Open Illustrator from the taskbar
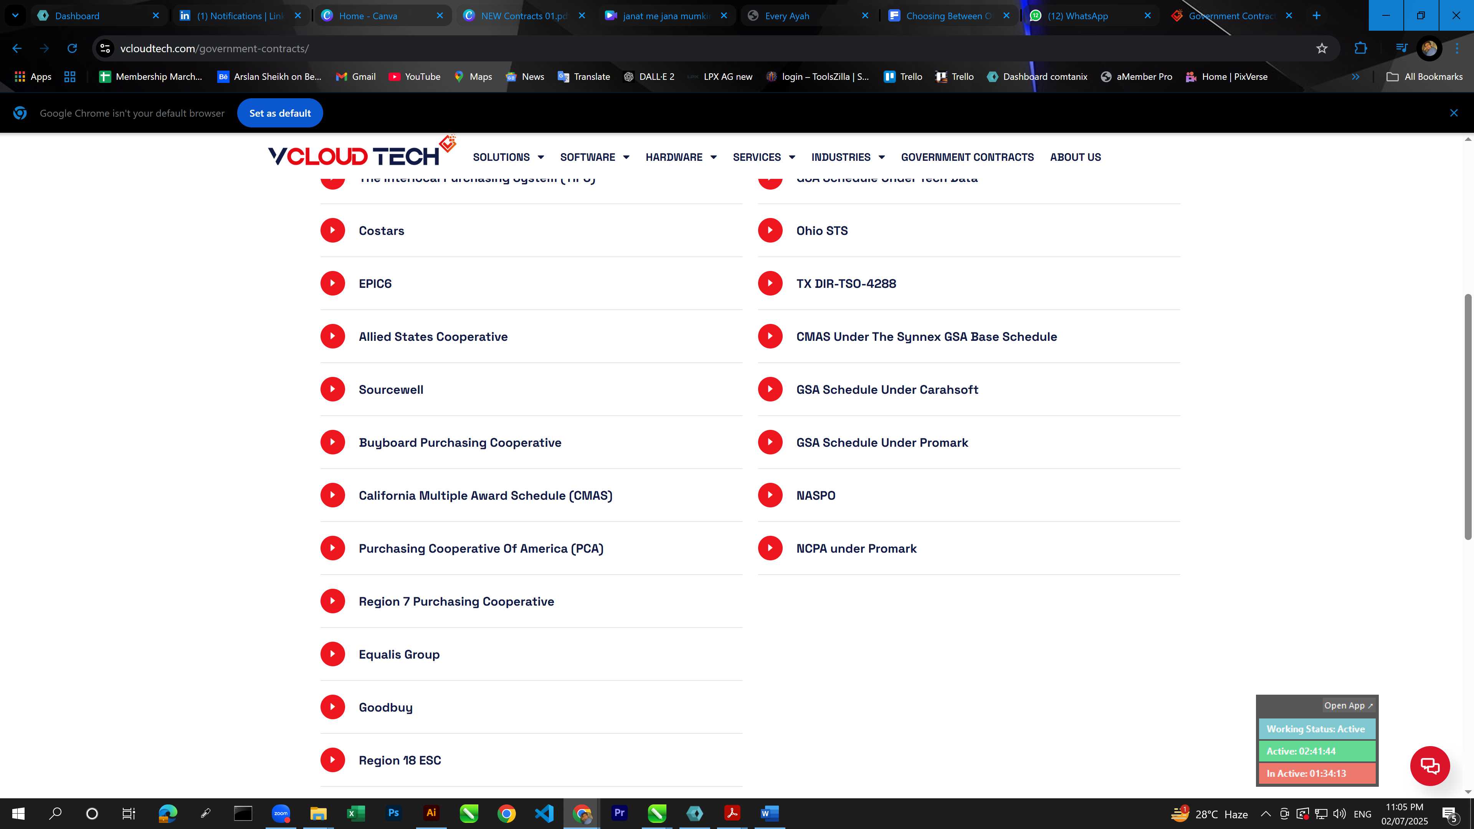 (431, 813)
